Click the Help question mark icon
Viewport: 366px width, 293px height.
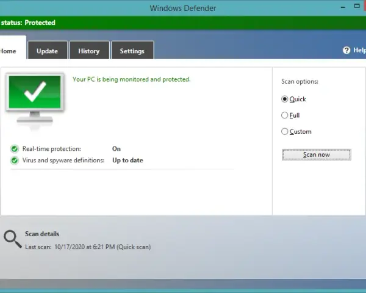346,50
